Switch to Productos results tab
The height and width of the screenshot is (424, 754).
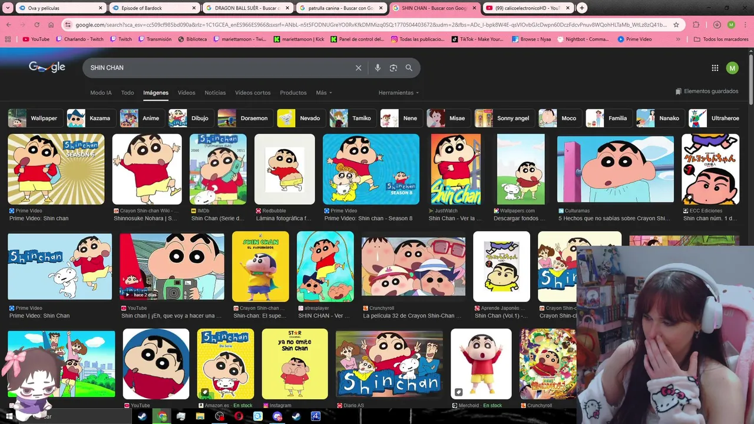pyautogui.click(x=293, y=92)
